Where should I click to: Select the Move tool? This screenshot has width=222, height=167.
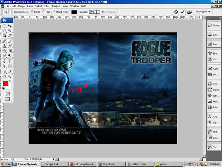coord(10,26)
